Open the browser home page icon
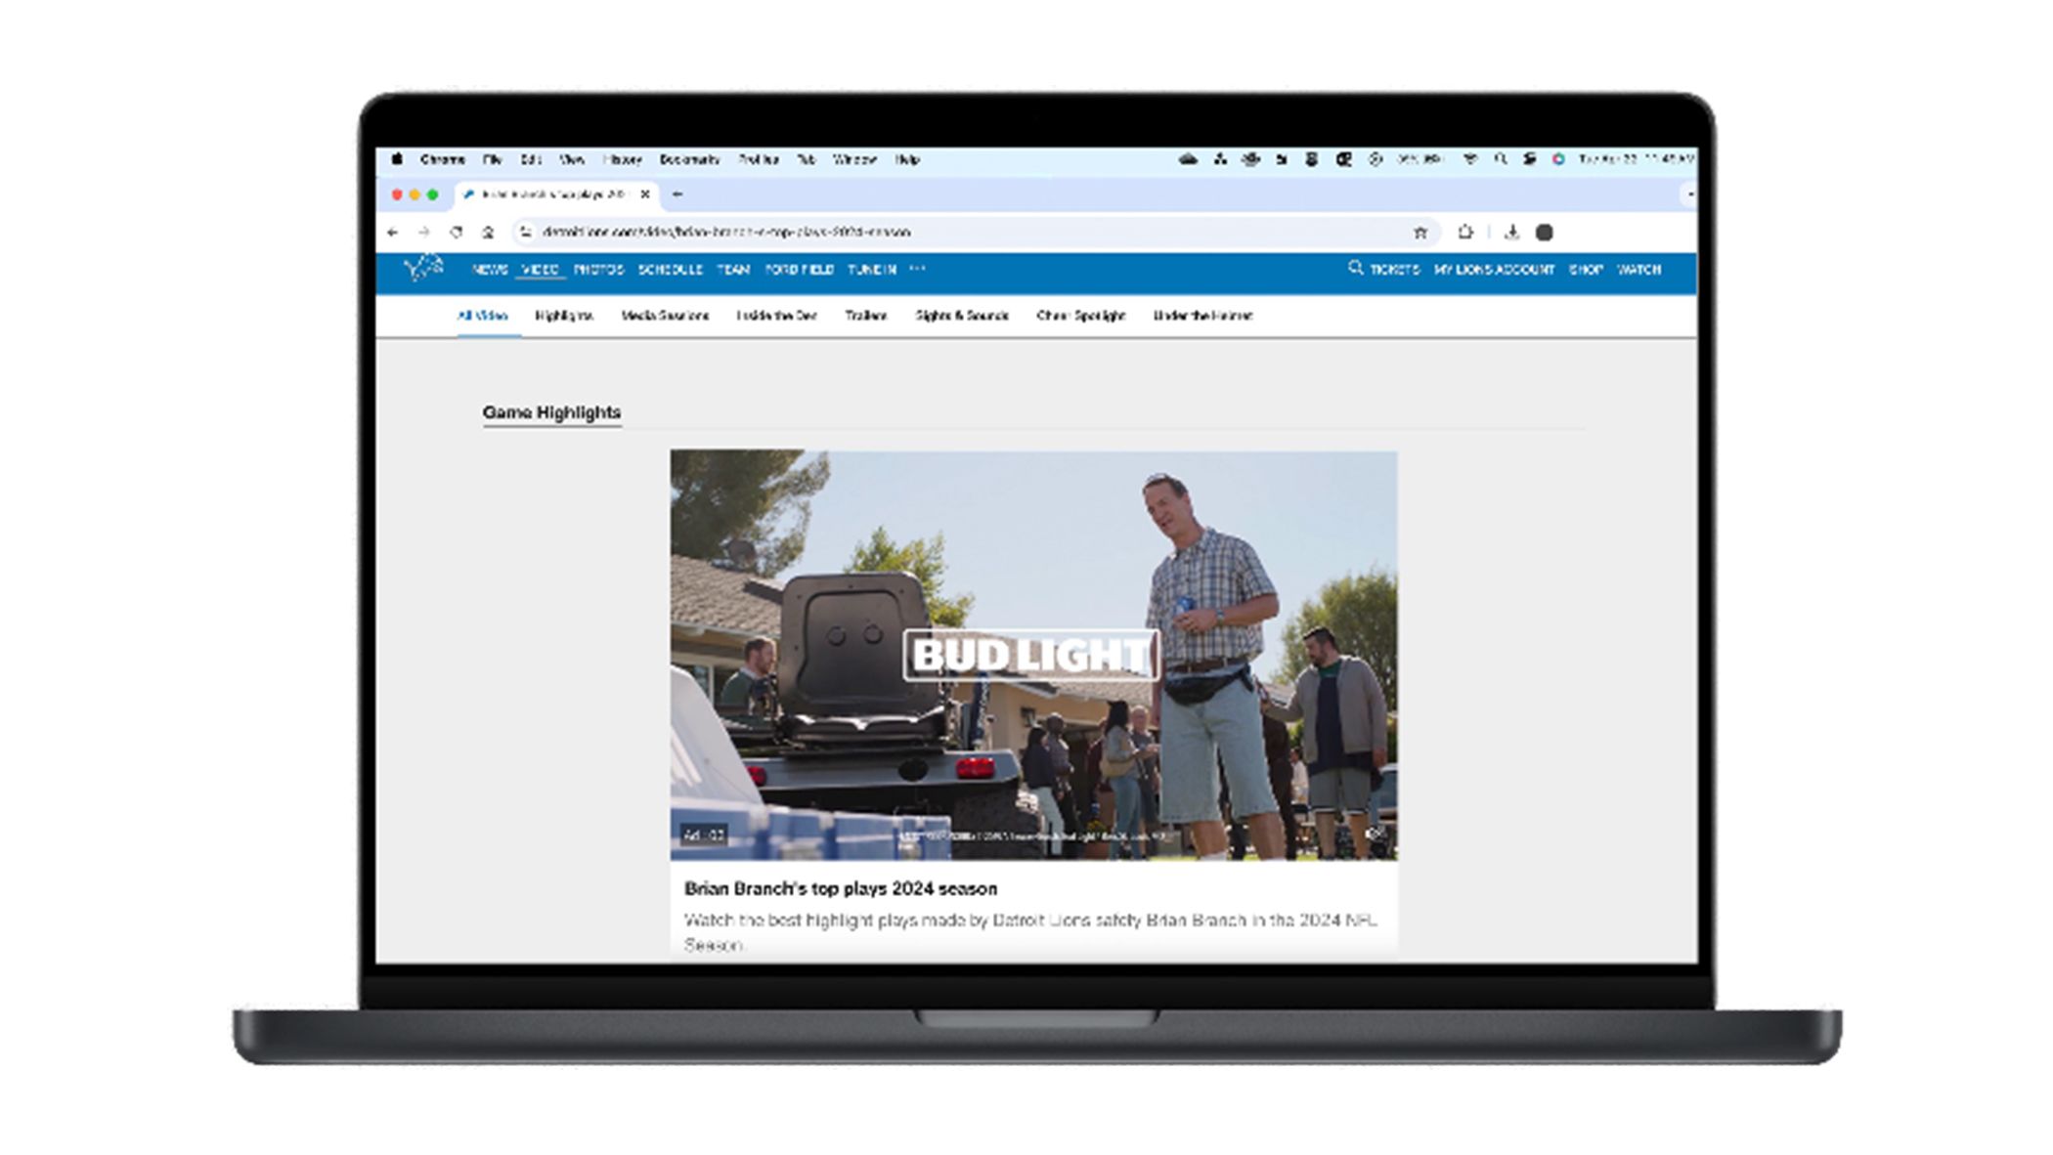 488,233
